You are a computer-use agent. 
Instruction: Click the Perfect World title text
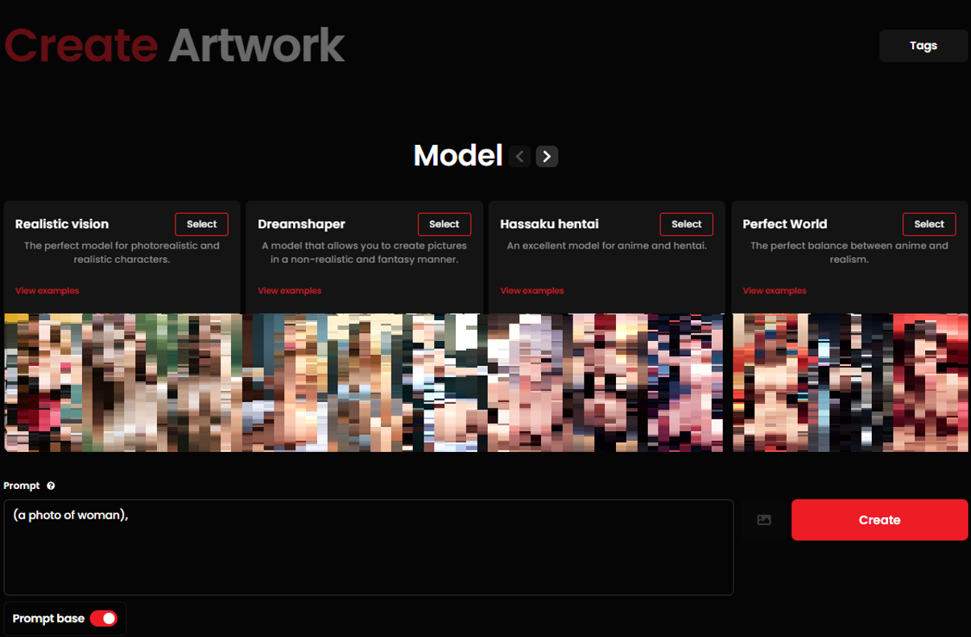coord(785,224)
